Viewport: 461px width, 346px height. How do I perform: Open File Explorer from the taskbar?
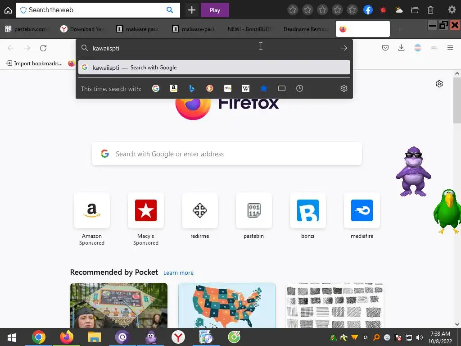[x=95, y=337]
